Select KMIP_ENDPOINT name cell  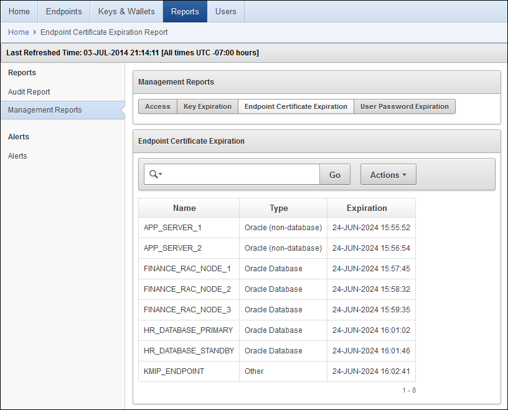[189, 371]
